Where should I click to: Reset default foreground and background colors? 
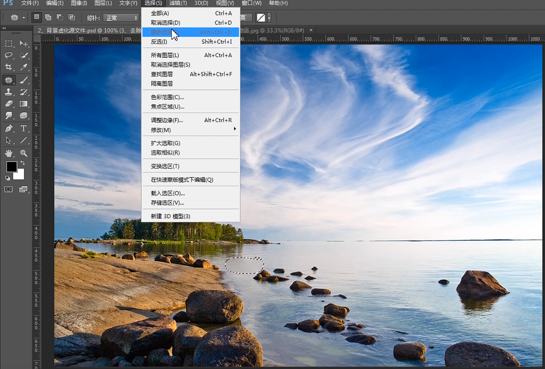pyautogui.click(x=8, y=178)
